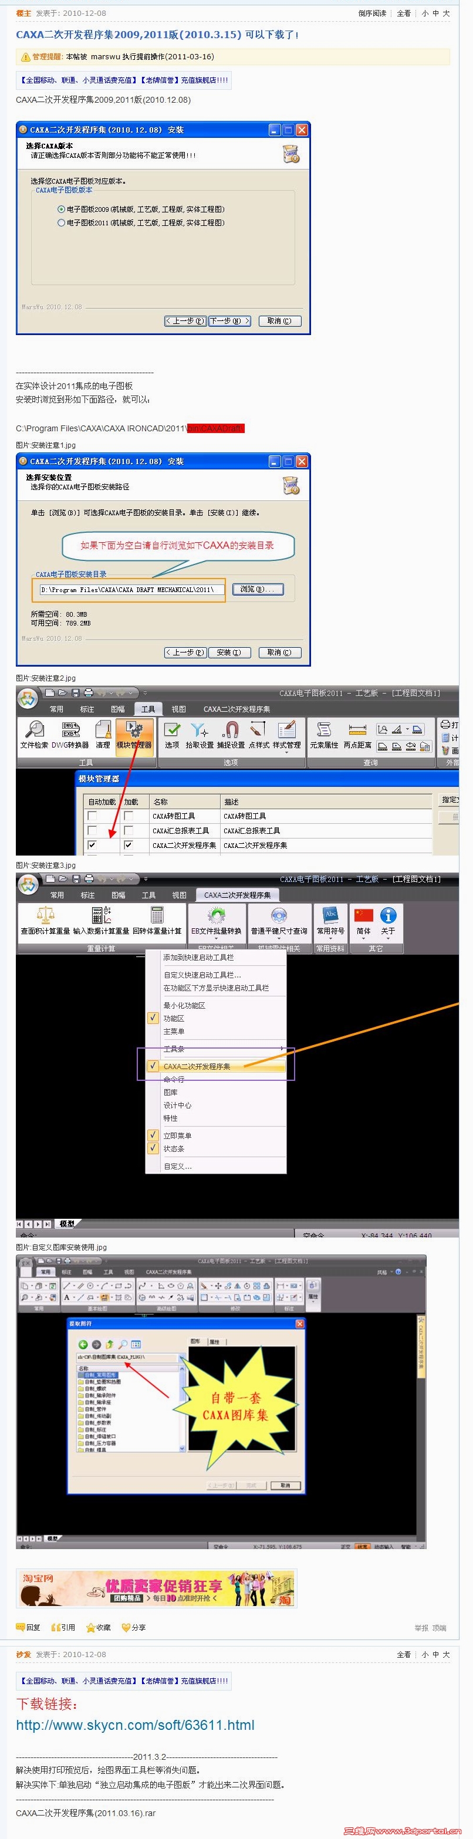Select 电子图板2009 radio button
This screenshot has width=473, height=1839.
click(62, 209)
